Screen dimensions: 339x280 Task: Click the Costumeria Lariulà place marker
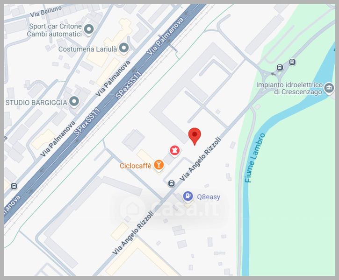tap(124, 48)
